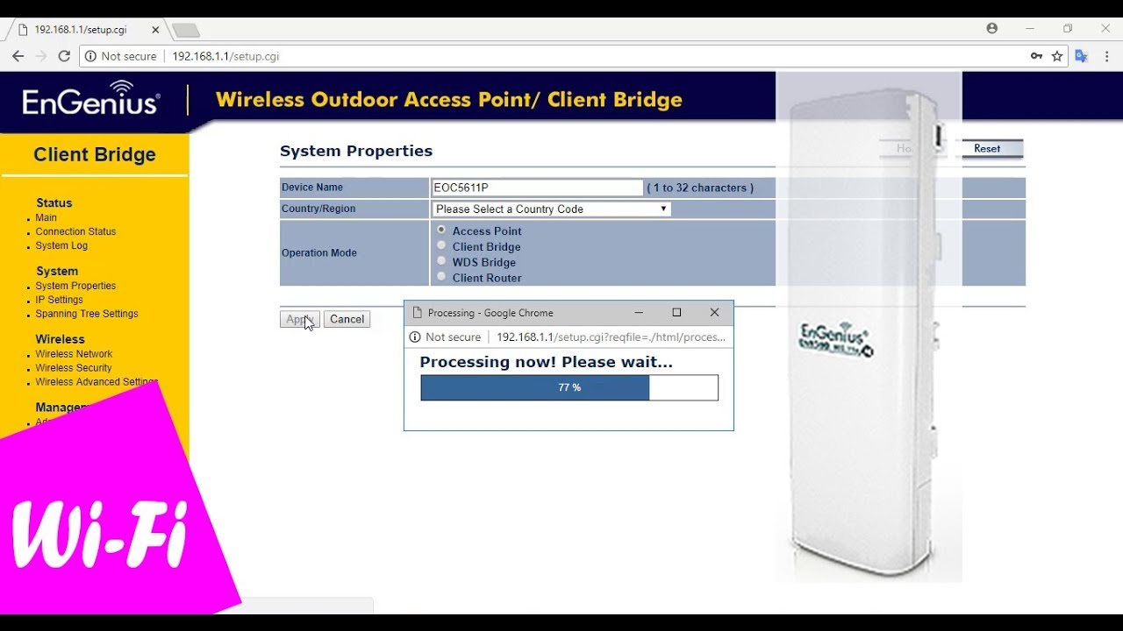The height and width of the screenshot is (631, 1123).
Task: Minimize the Processing popup window
Action: point(639,313)
